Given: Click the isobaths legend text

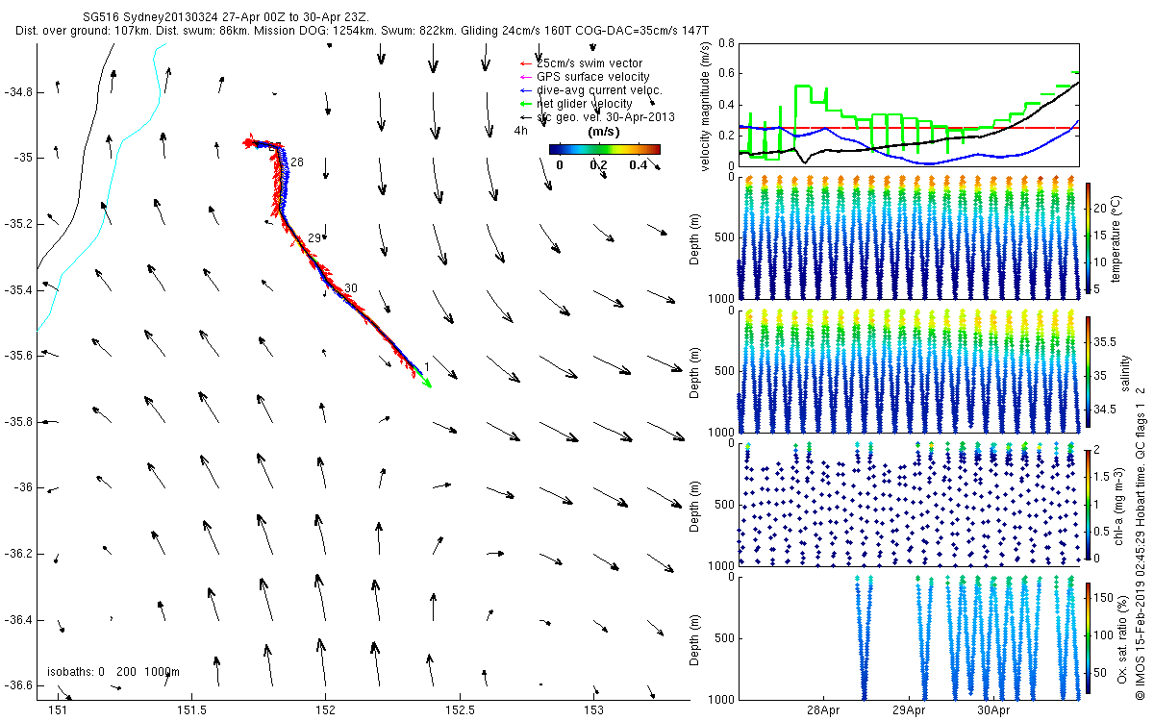Looking at the screenshot, I should click(113, 672).
